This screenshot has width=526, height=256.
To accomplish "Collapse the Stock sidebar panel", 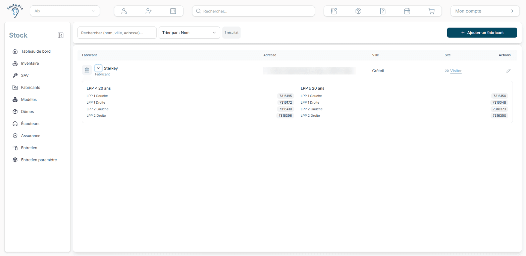I will click(60, 35).
